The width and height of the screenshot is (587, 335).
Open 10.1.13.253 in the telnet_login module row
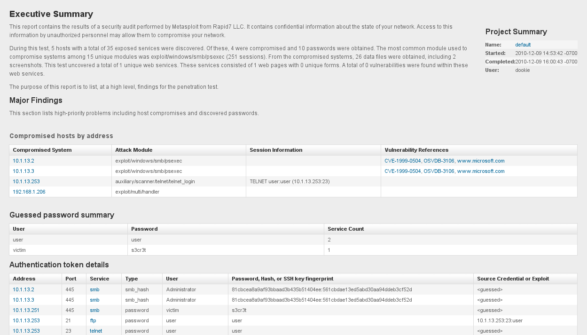coord(26,181)
